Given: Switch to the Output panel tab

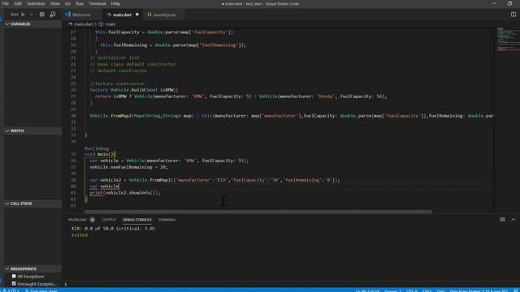Looking at the screenshot, I should coord(109,220).
